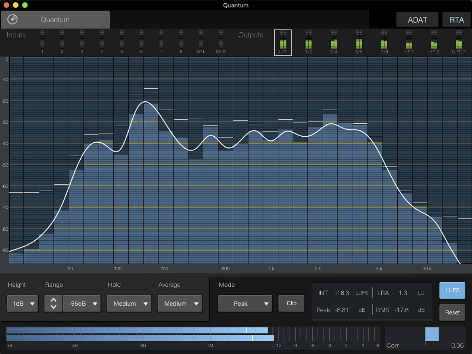Select the SP L input meter

pyautogui.click(x=201, y=42)
